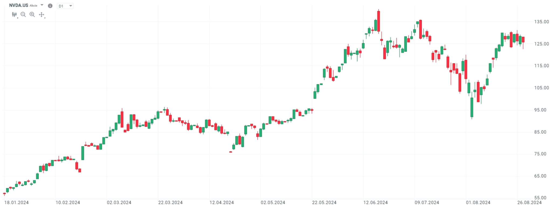Click the 135.00 price axis label
Viewport: 552px width, 207px height.
(541, 22)
